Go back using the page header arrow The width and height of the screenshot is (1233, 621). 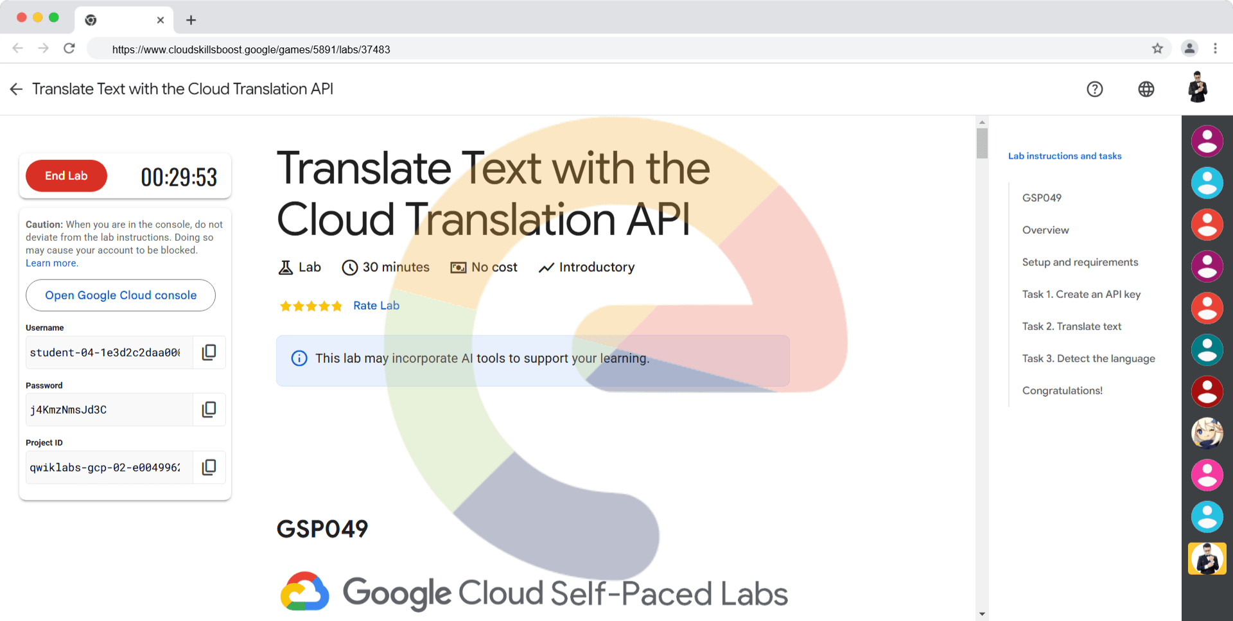coord(17,89)
